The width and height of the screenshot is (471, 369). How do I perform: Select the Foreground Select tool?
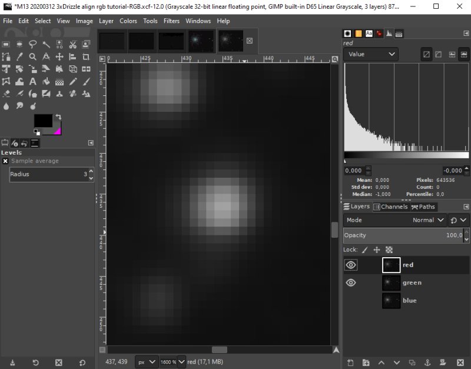click(86, 45)
